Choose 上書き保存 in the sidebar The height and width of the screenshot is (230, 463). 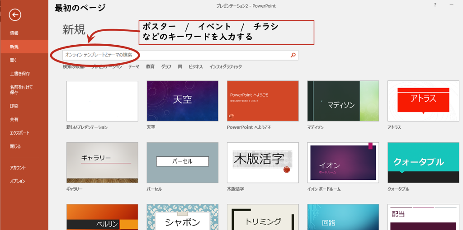point(20,73)
